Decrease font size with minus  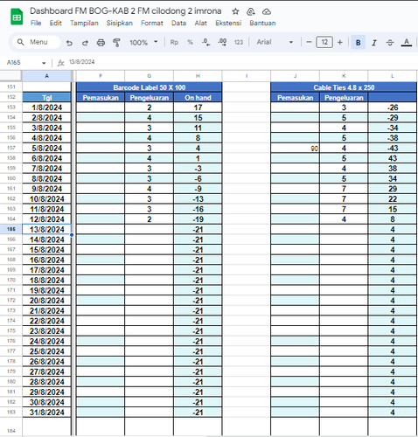[x=309, y=42]
